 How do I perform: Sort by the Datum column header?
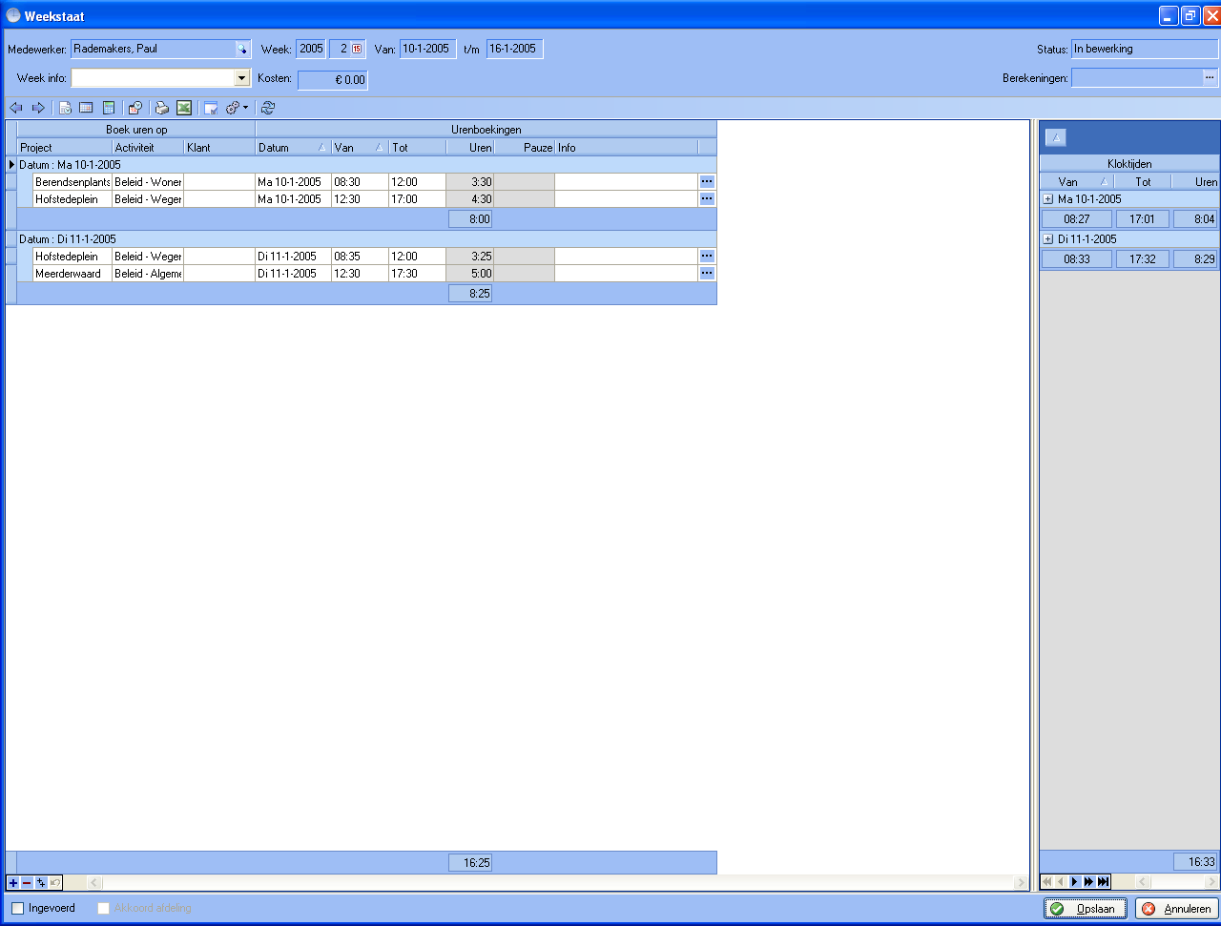293,148
